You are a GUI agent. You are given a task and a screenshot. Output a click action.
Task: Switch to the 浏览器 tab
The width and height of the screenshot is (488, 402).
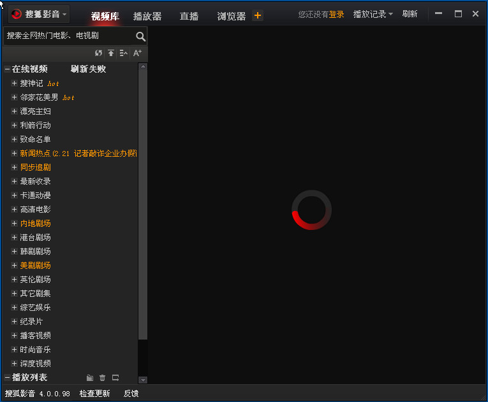(231, 16)
